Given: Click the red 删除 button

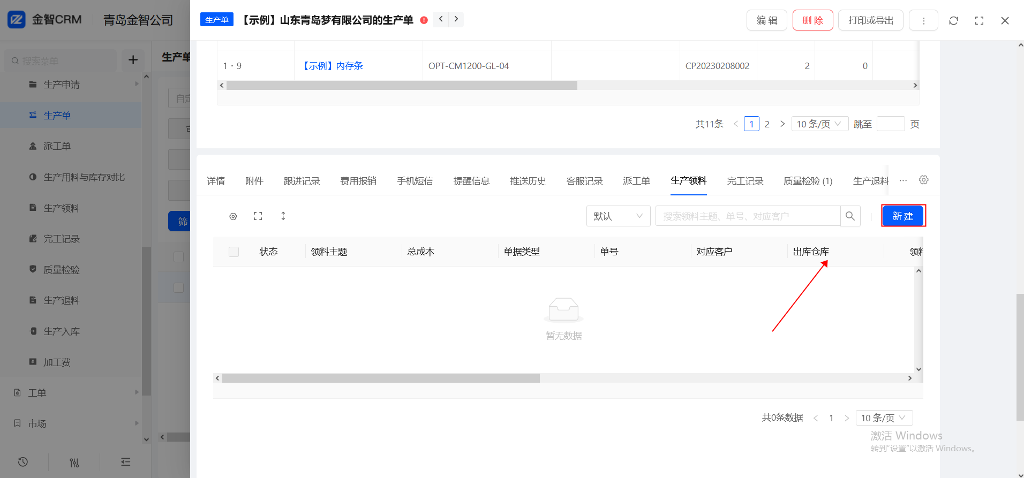Looking at the screenshot, I should pos(812,20).
